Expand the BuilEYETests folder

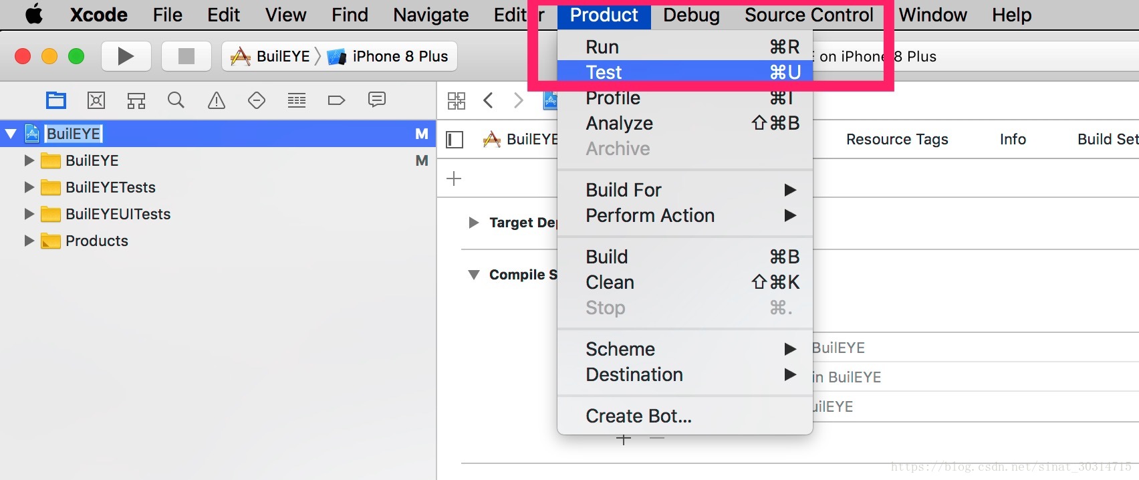tap(29, 187)
